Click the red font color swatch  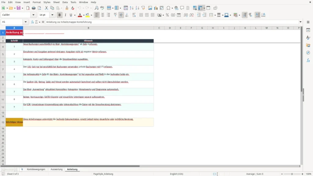pyautogui.click(x=80, y=15)
